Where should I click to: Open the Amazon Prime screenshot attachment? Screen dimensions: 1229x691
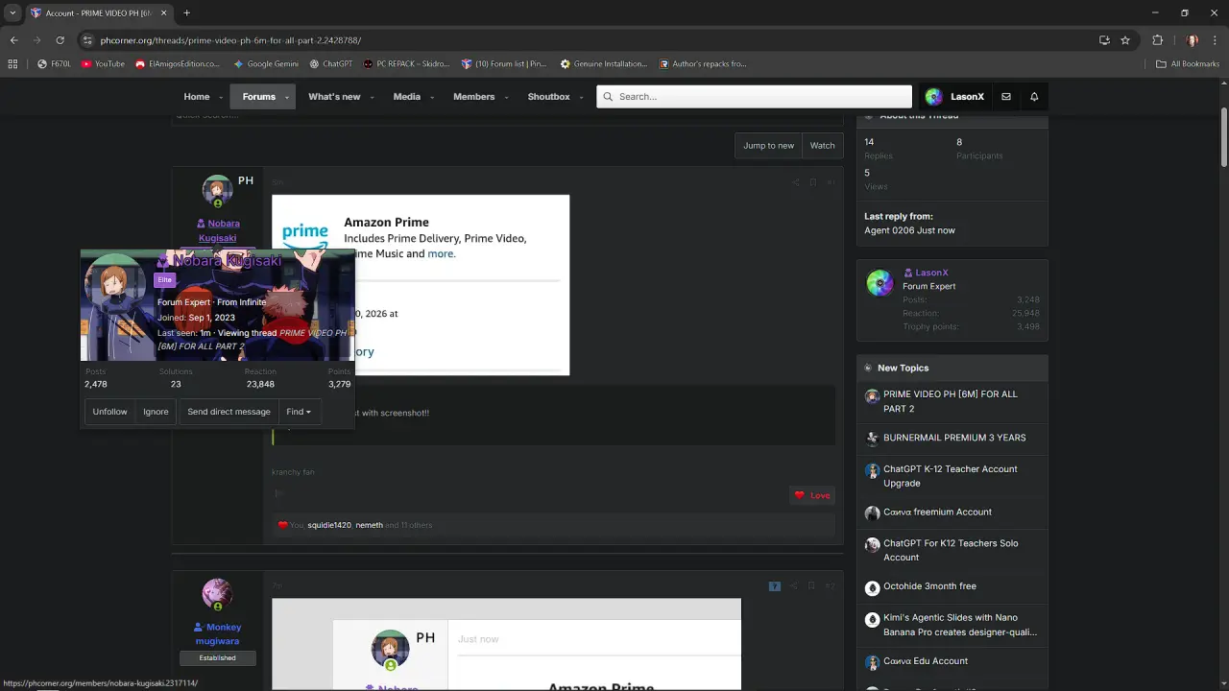(421, 285)
